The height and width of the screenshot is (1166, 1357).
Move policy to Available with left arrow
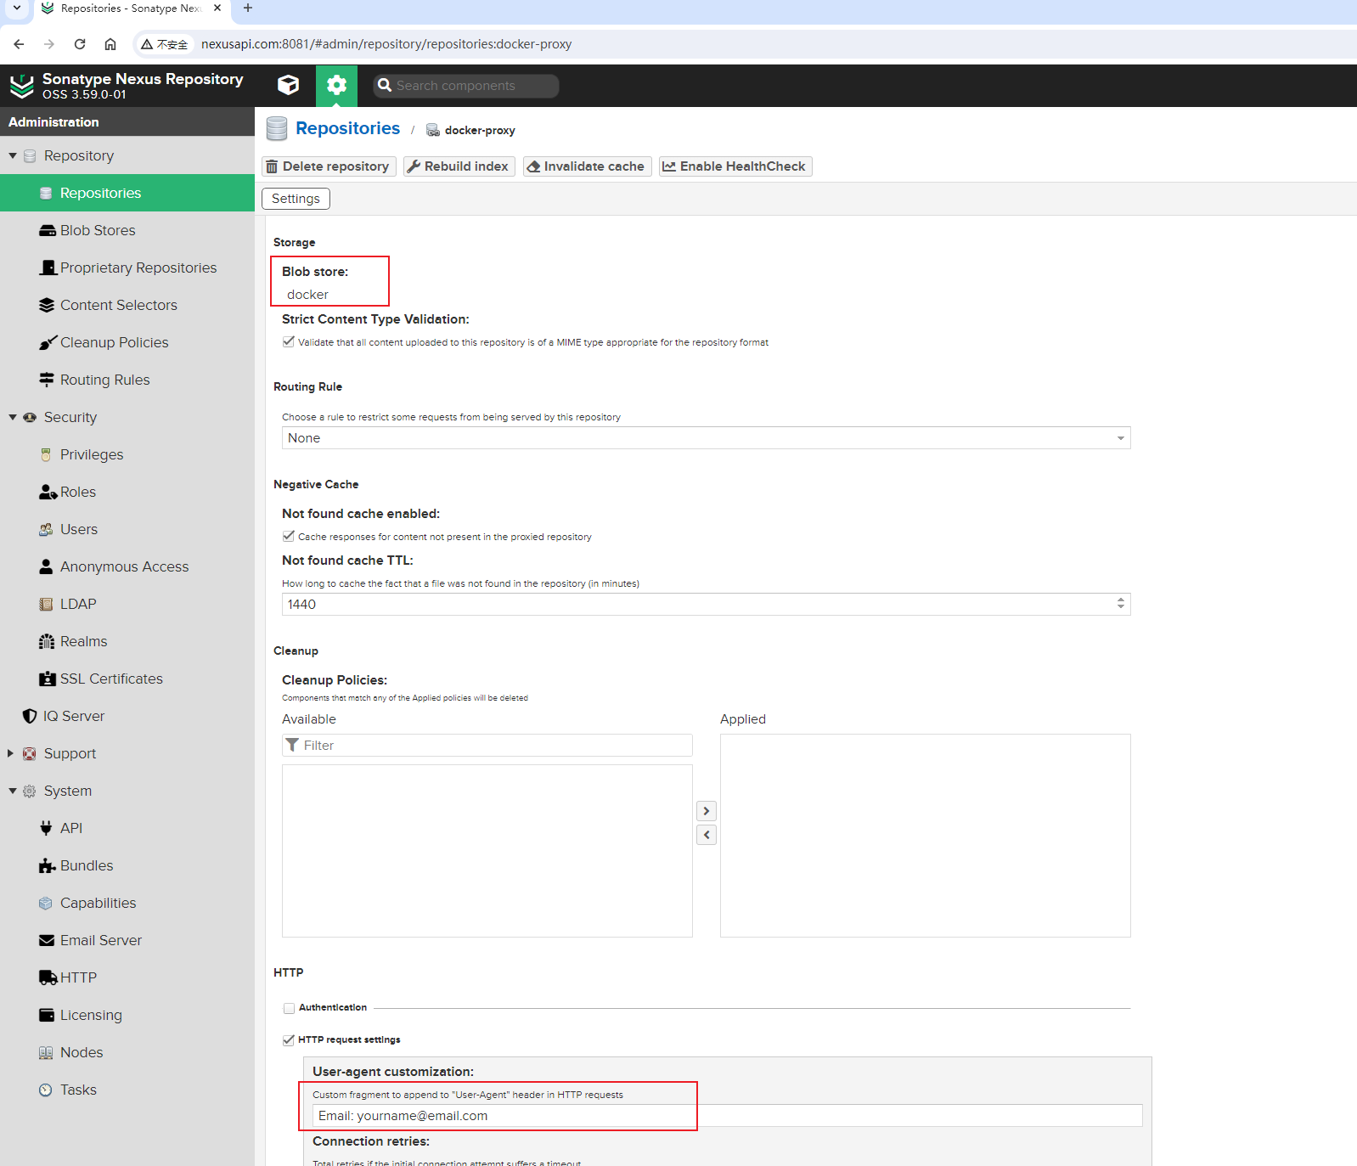pyautogui.click(x=707, y=835)
